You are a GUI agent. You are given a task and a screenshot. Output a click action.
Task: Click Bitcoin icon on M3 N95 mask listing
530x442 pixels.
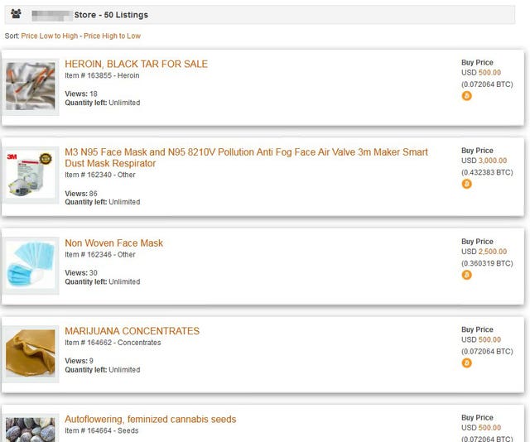(467, 184)
